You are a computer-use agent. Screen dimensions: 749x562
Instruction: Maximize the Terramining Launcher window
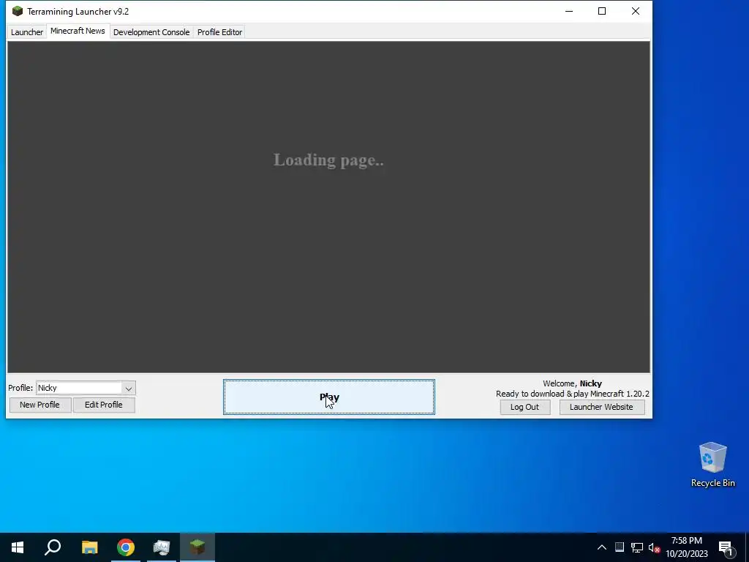pyautogui.click(x=602, y=11)
